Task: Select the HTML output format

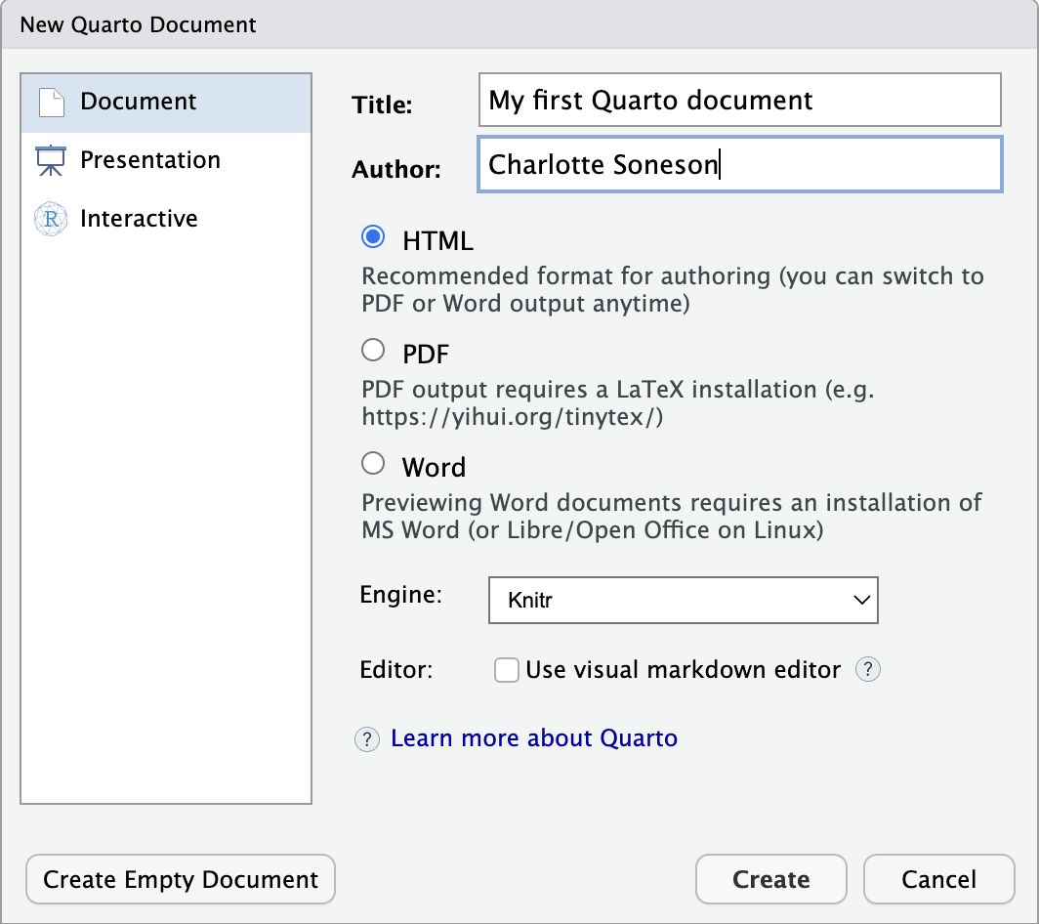Action: (373, 237)
